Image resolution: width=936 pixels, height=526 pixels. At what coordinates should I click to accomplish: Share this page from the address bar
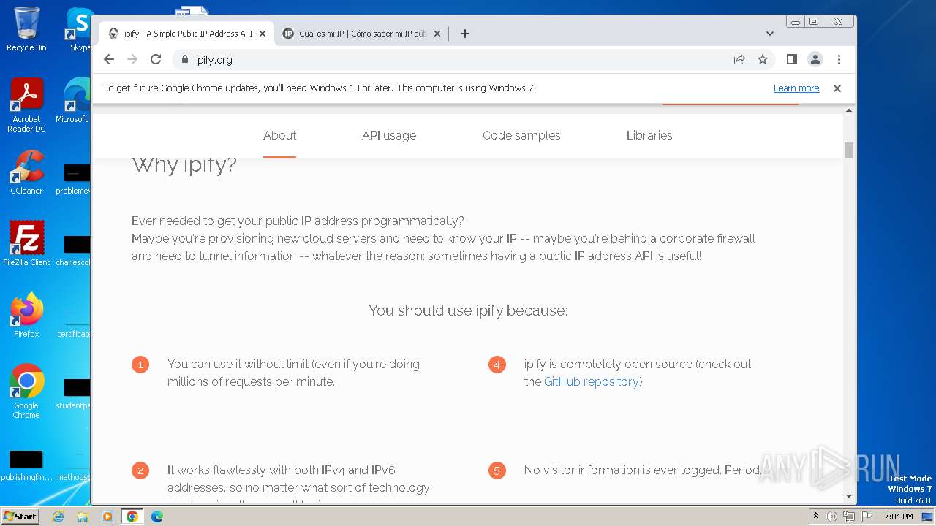(x=739, y=59)
